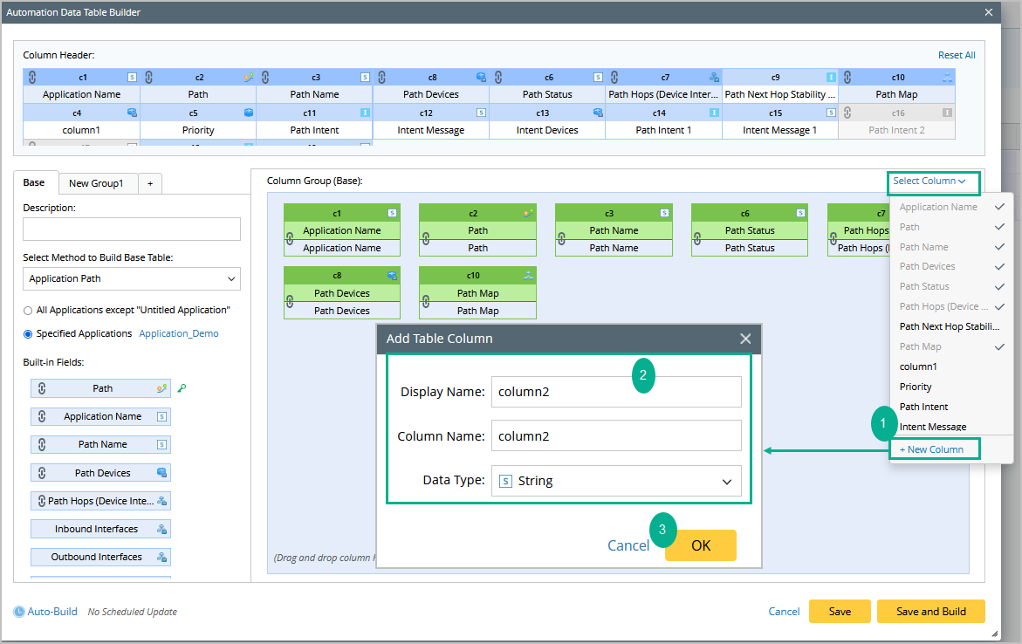Switch to the New Group1 tab
This screenshot has height=644, width=1022.
click(96, 183)
